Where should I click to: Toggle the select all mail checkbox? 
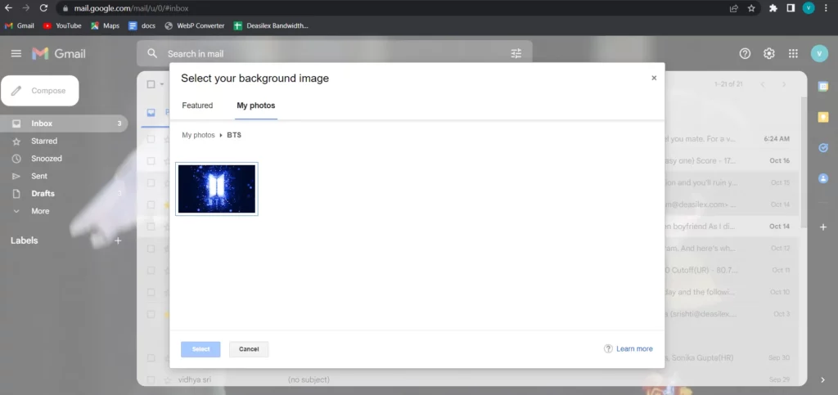[151, 84]
